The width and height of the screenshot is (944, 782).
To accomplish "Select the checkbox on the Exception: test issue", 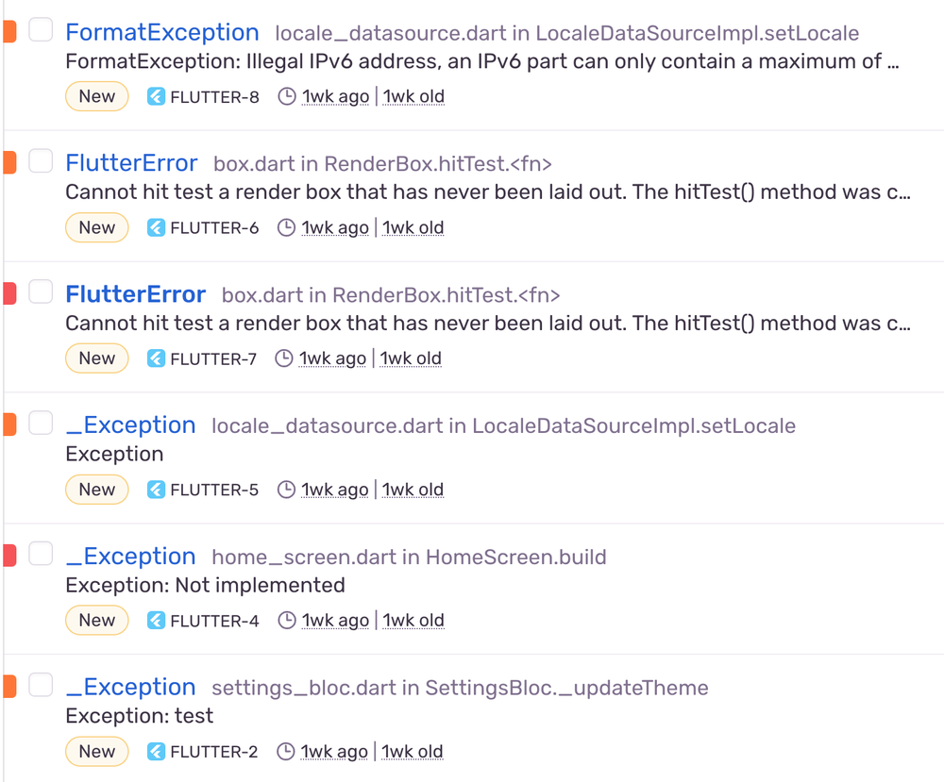I will point(40,685).
